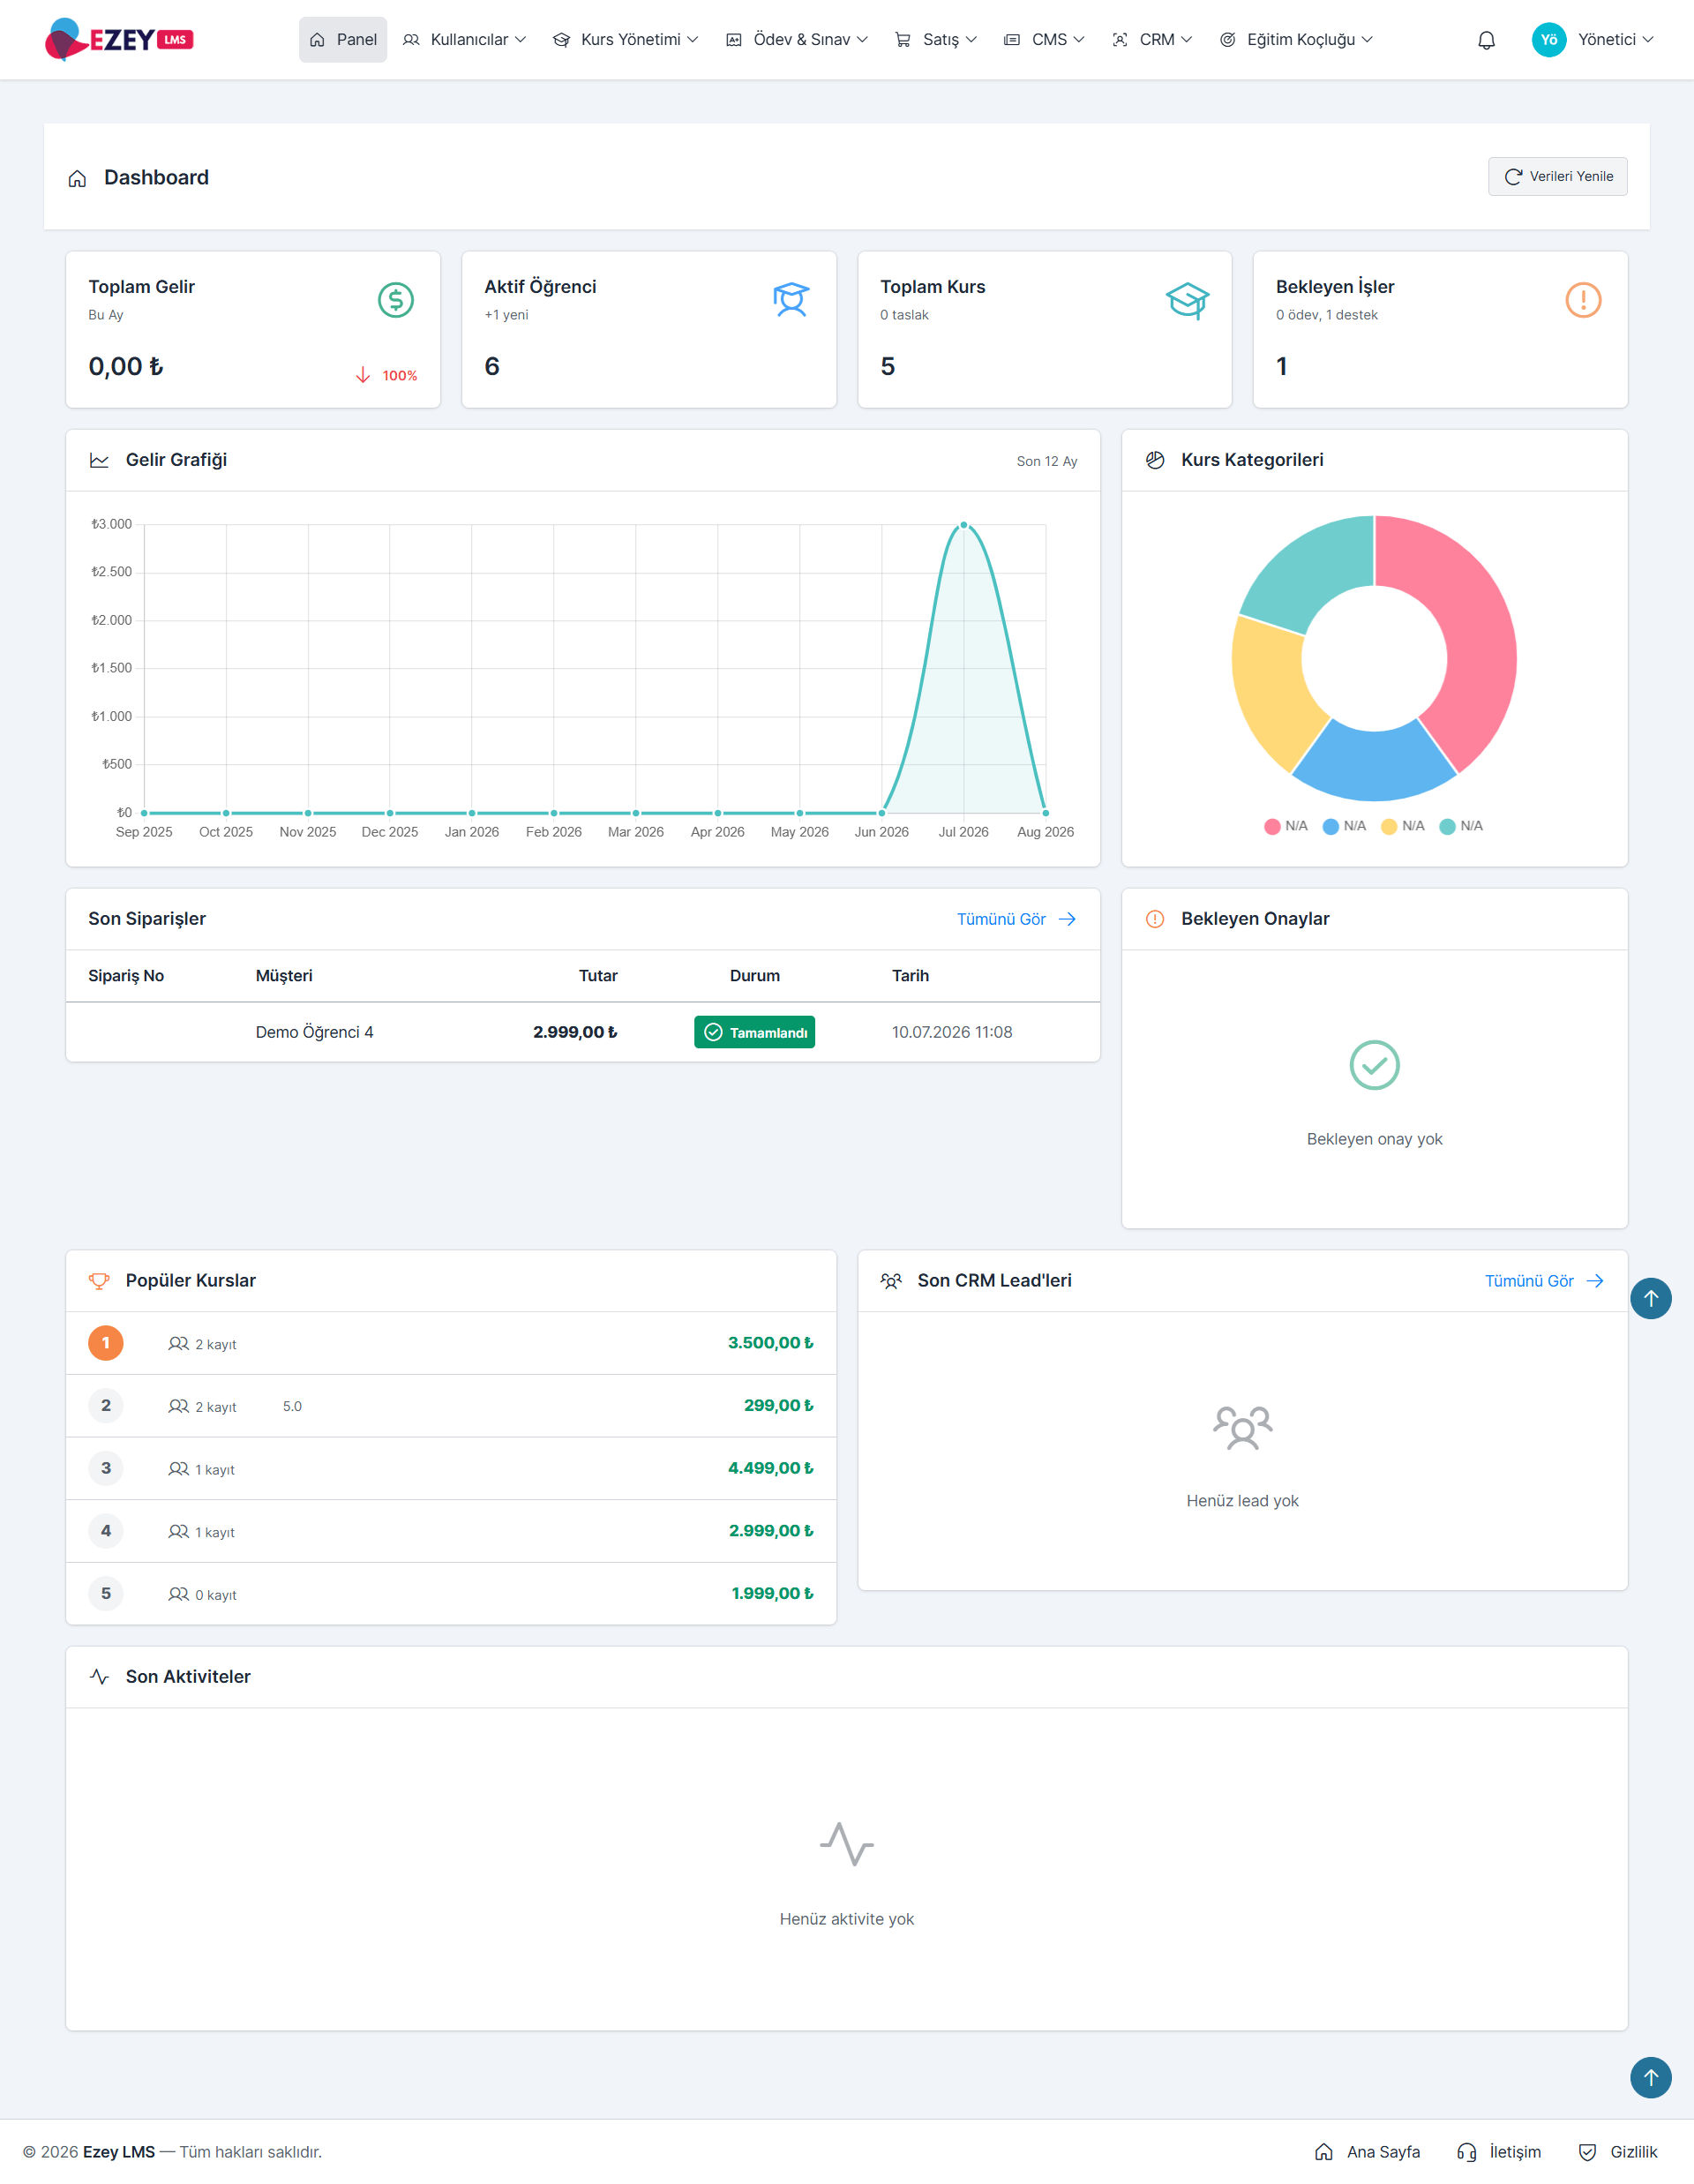
Task: Click the users icon in rank 1 course
Action: [x=178, y=1344]
